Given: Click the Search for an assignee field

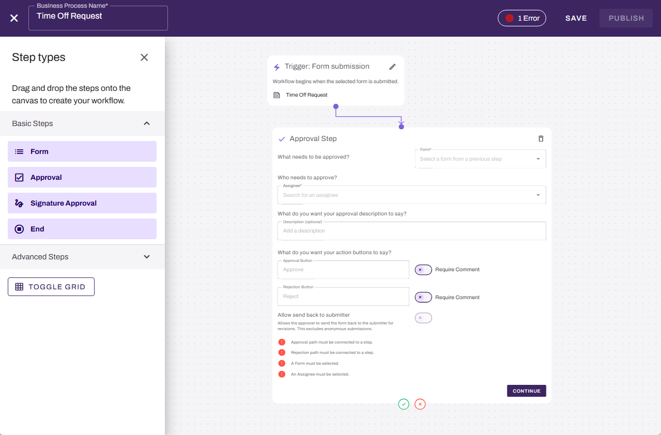Looking at the screenshot, I should pos(412,195).
